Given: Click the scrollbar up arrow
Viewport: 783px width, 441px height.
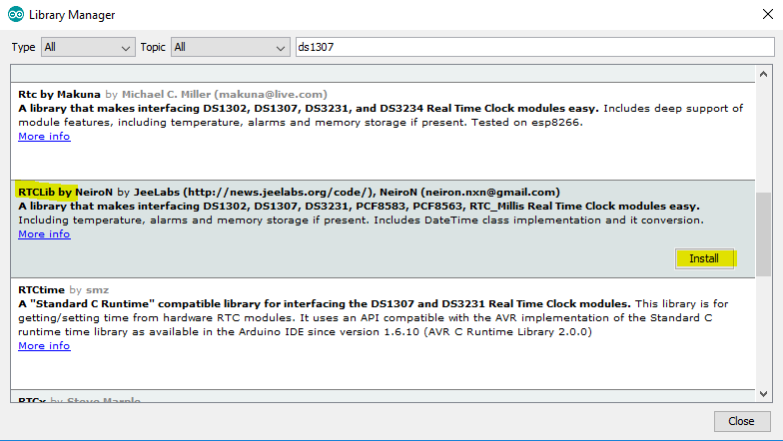Looking at the screenshot, I should pyautogui.click(x=763, y=74).
